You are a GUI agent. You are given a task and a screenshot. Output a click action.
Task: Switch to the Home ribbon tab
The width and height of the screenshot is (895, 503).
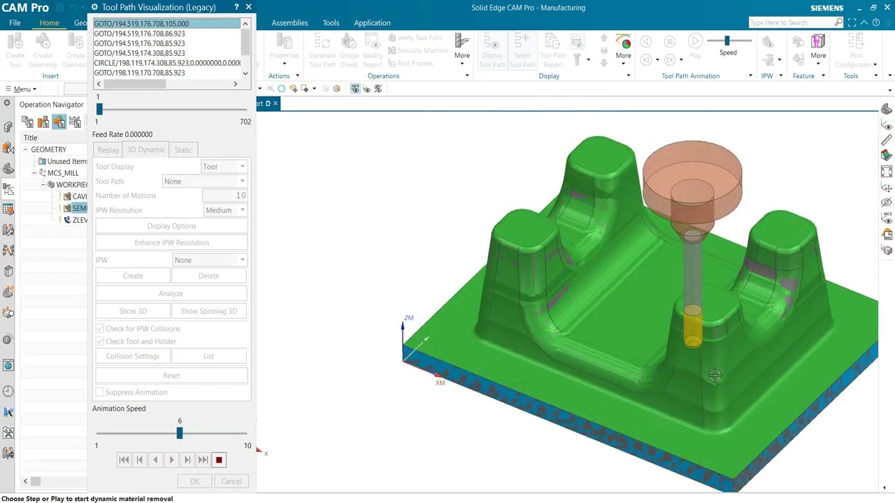(x=49, y=22)
